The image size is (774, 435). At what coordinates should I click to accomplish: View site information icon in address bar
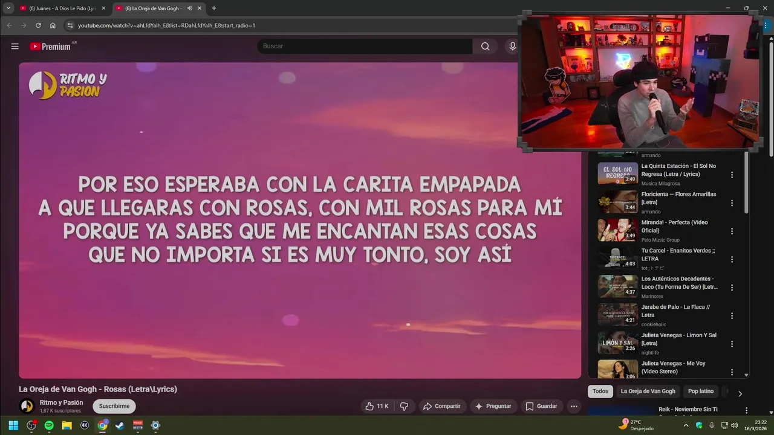point(70,25)
